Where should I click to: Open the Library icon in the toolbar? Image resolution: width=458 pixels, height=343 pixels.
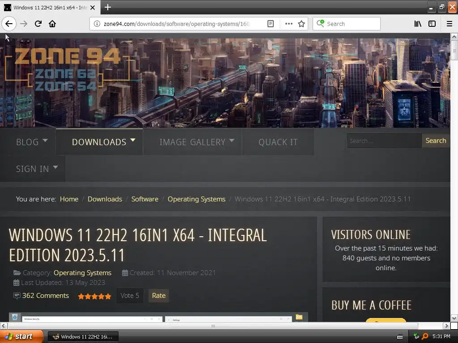(418, 24)
